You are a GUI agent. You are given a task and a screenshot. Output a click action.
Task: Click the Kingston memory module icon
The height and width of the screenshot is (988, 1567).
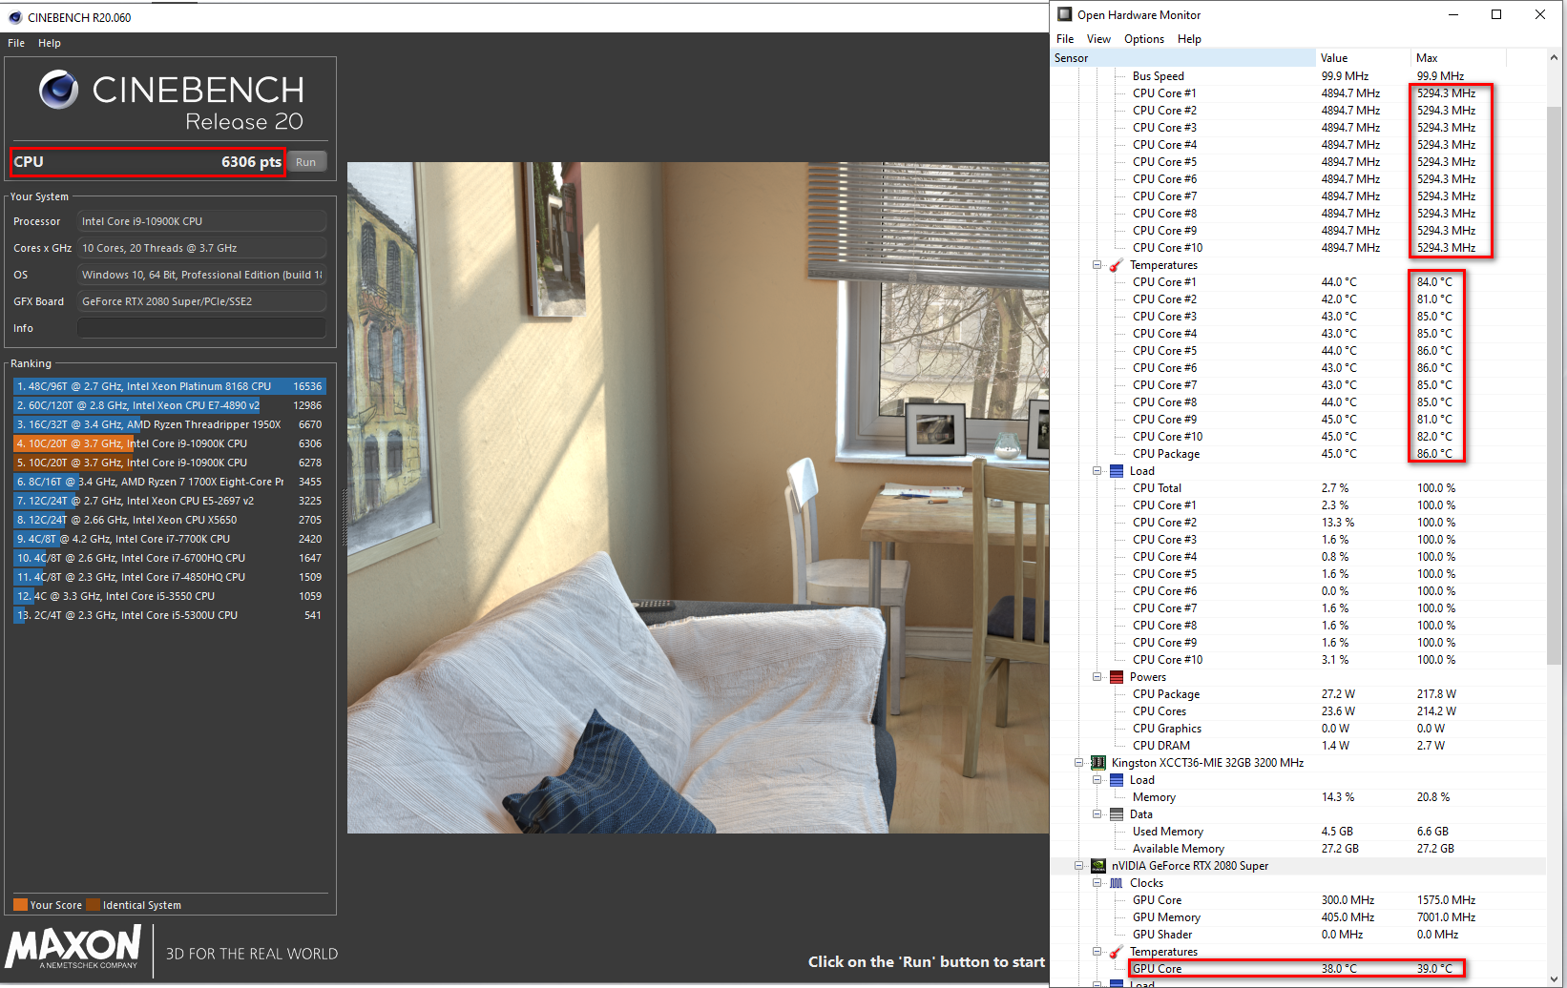tap(1098, 763)
